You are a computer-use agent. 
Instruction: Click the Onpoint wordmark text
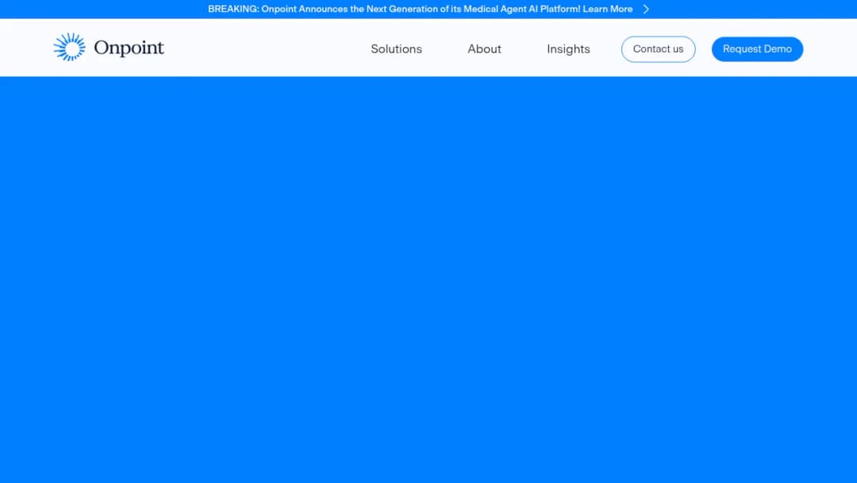[x=129, y=48]
